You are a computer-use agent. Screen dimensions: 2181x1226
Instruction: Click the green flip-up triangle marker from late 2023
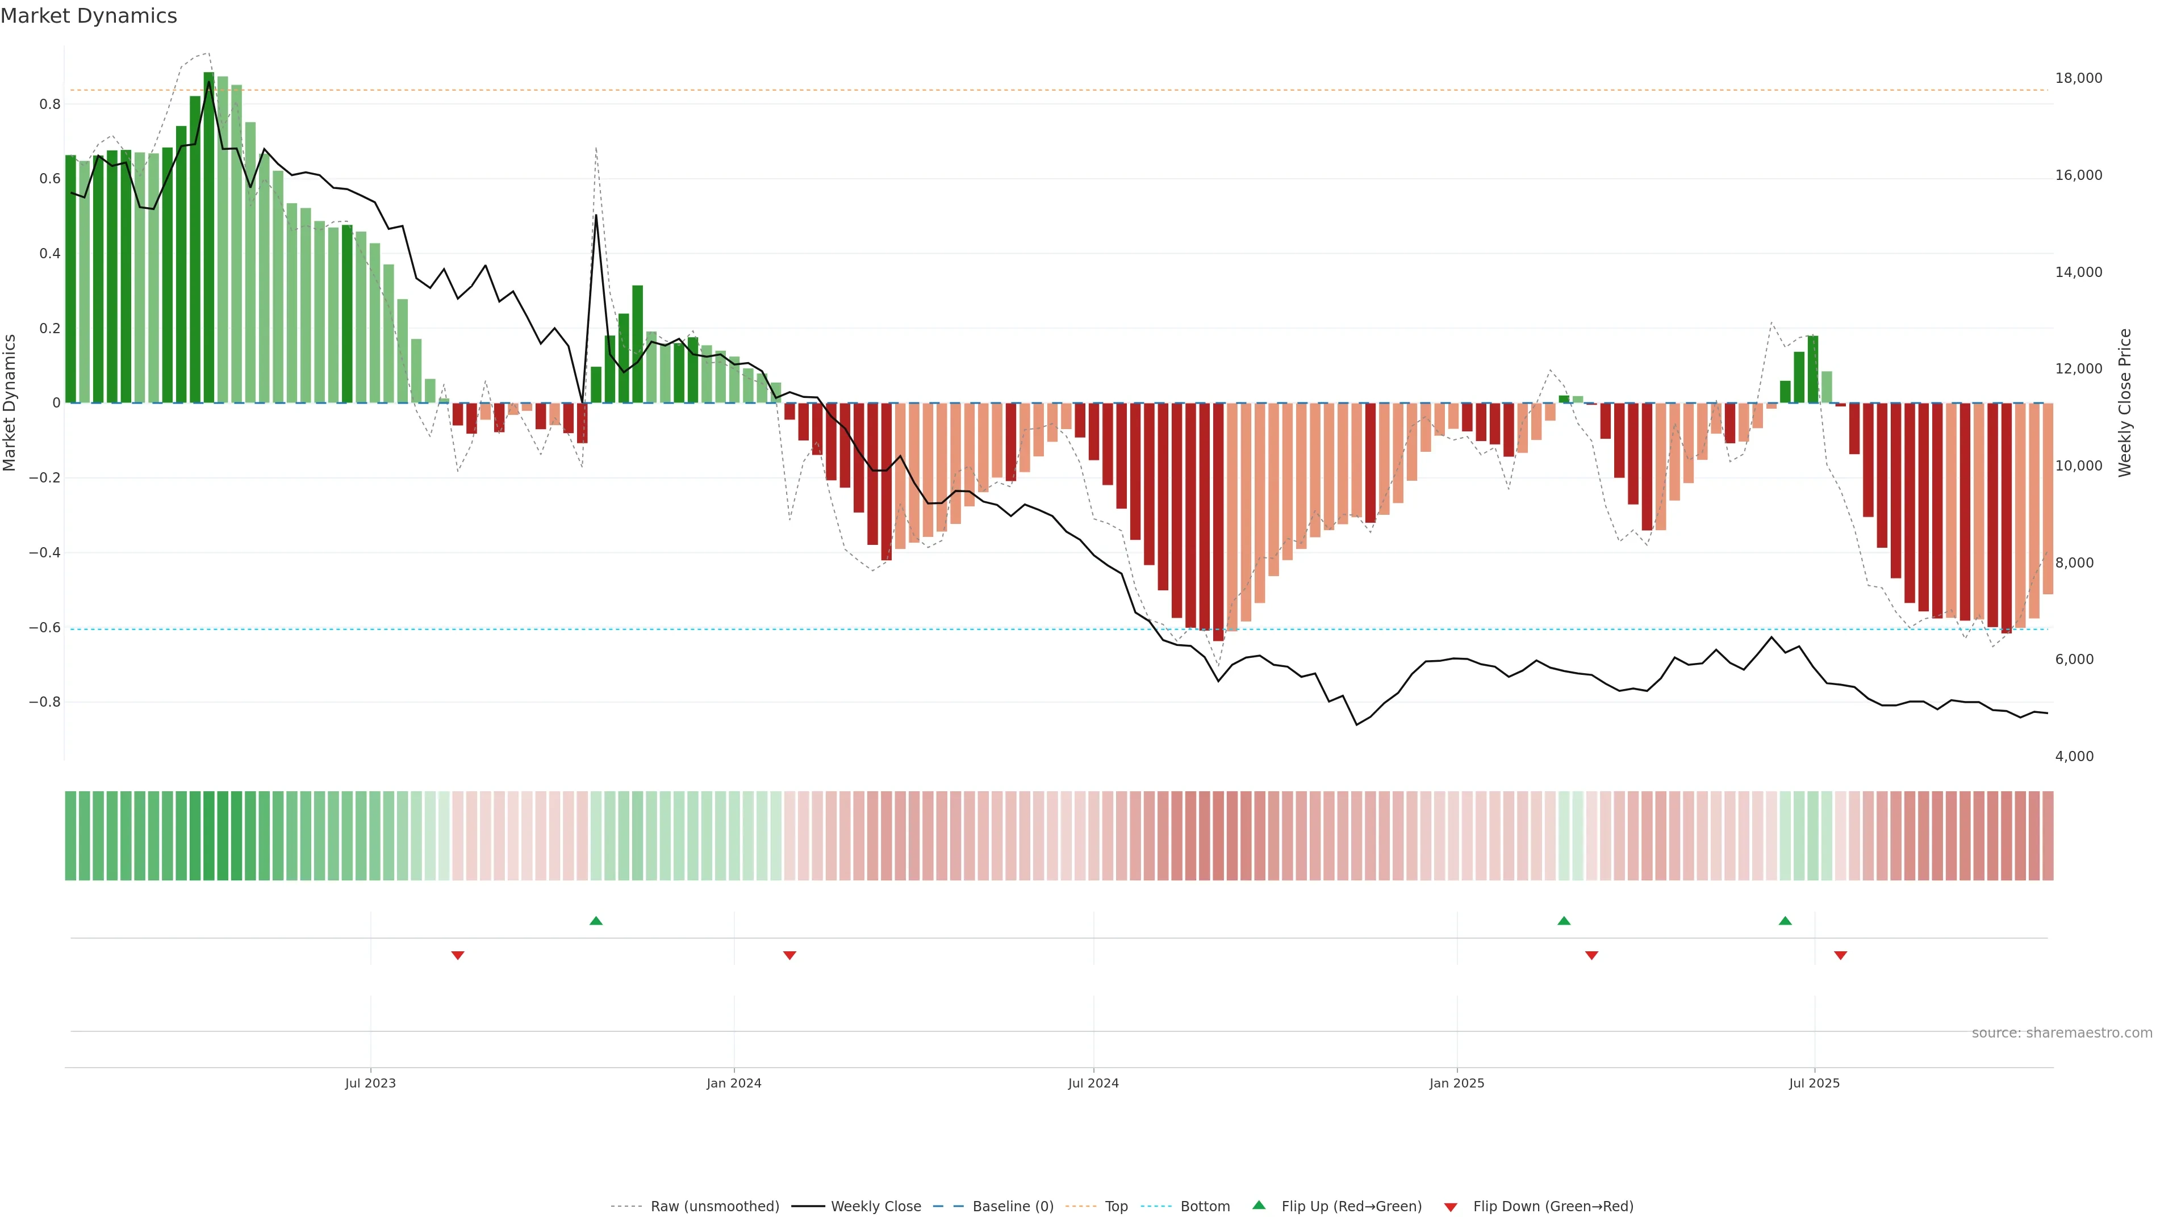point(596,921)
